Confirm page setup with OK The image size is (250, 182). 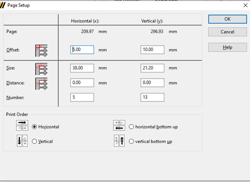tap(227, 19)
